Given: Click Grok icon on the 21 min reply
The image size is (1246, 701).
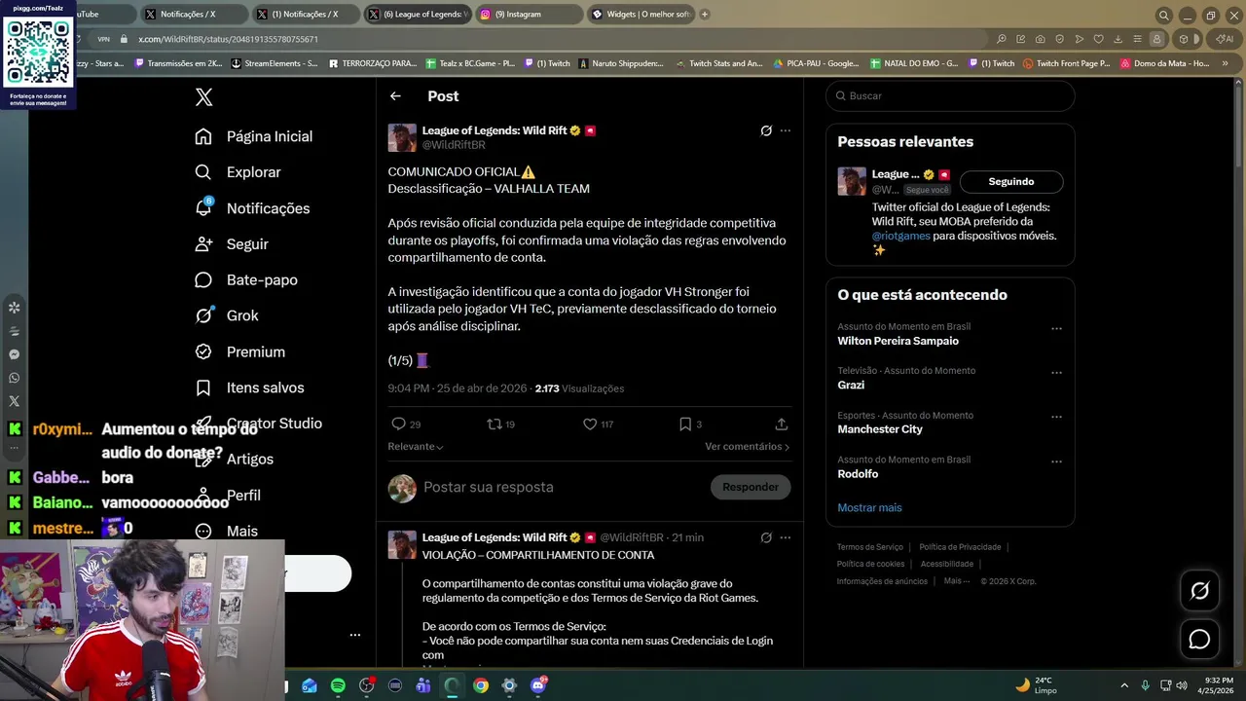Looking at the screenshot, I should pyautogui.click(x=766, y=537).
